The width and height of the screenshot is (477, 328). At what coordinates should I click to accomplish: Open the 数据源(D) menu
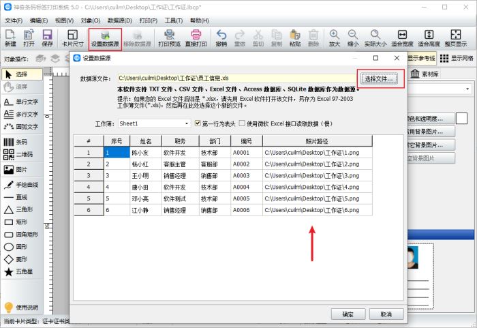coord(119,20)
